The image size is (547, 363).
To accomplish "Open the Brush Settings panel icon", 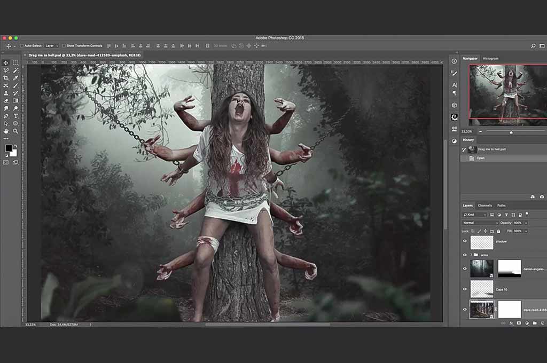I will tap(454, 73).
